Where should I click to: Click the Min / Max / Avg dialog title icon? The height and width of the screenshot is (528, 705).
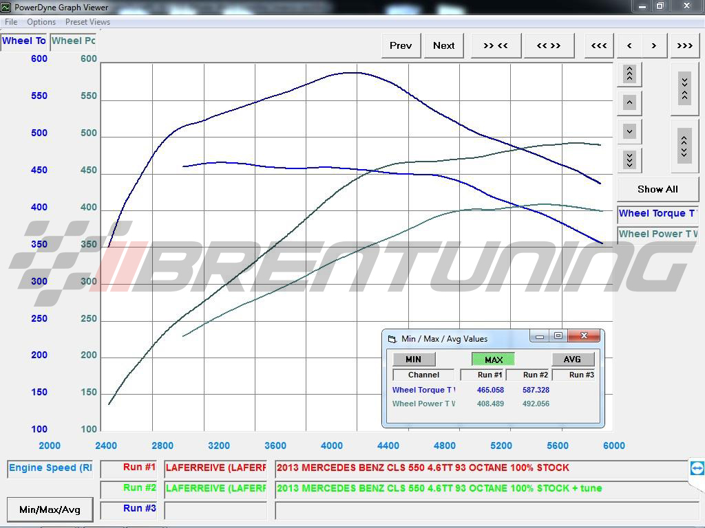coord(392,339)
